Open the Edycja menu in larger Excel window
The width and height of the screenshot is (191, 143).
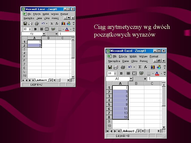123,56
